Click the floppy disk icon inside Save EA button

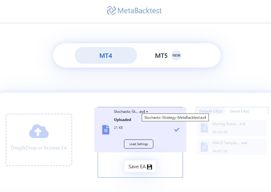click(149, 166)
